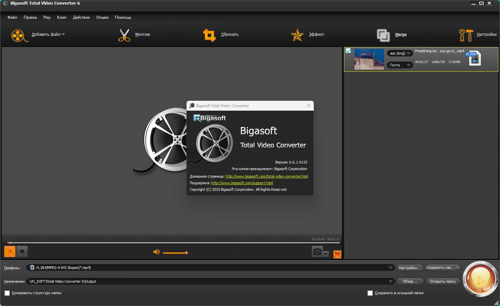Adjust the volume slider
Screen dimensions: 500x306
pyautogui.click(x=175, y=253)
